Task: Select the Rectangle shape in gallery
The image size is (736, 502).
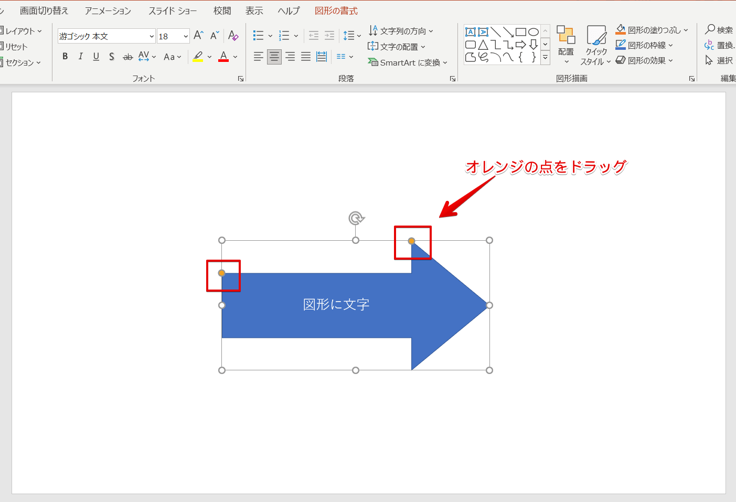Action: 521,32
